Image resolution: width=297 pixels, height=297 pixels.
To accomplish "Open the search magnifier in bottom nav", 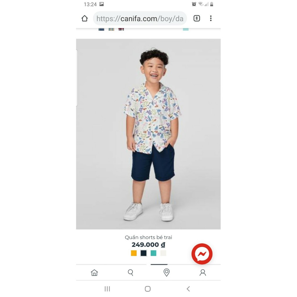I will 131,273.
